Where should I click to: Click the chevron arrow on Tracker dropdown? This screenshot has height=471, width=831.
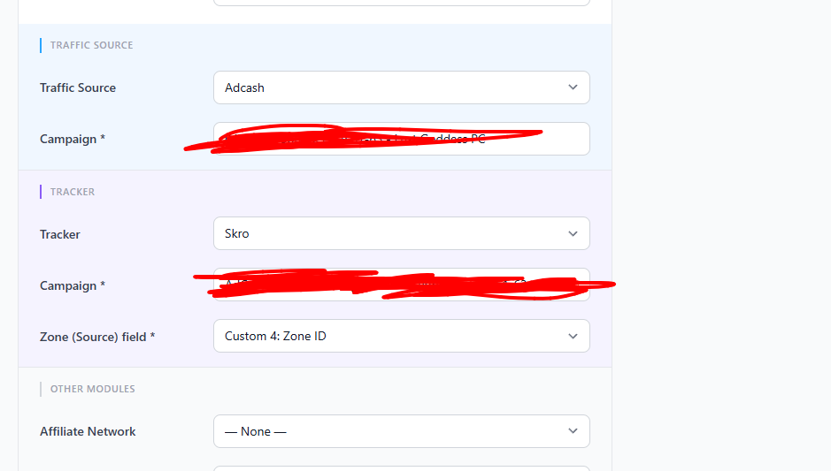tap(573, 234)
